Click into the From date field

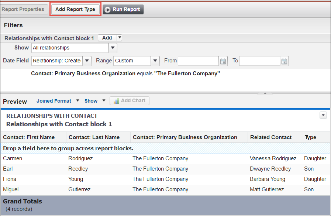click(198, 61)
